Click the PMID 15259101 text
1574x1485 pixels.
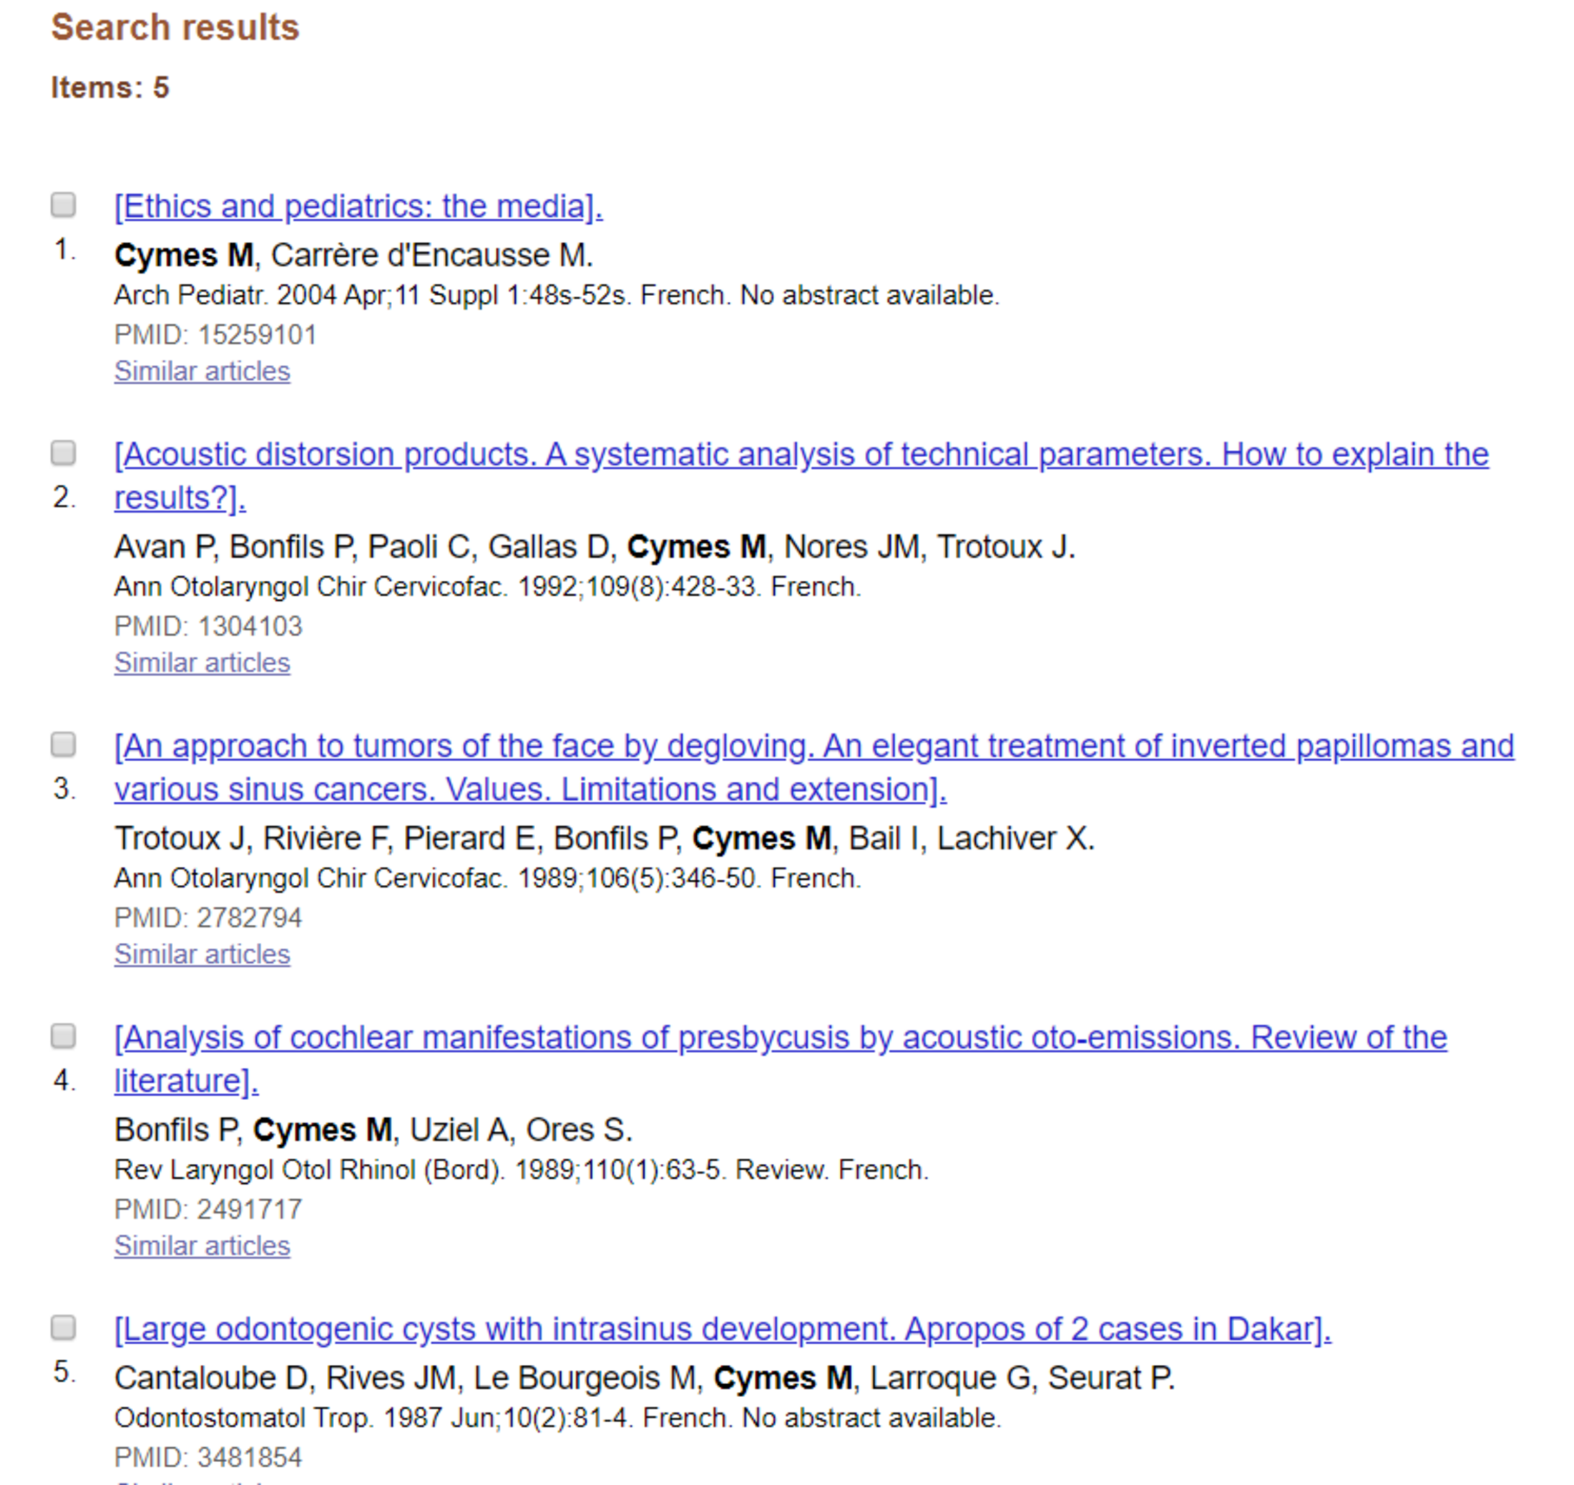(215, 335)
